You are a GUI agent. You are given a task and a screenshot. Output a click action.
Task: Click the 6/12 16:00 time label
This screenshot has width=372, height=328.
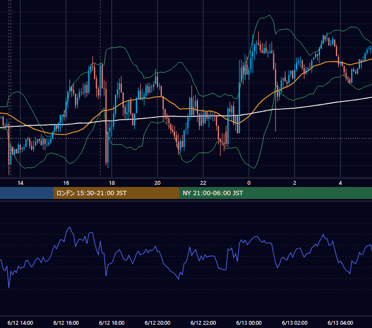click(66, 323)
